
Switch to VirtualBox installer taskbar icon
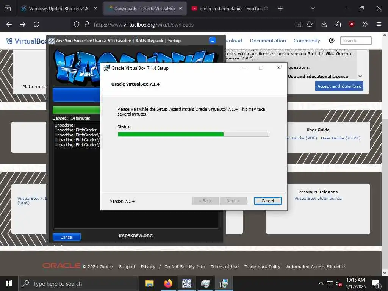click(224, 283)
